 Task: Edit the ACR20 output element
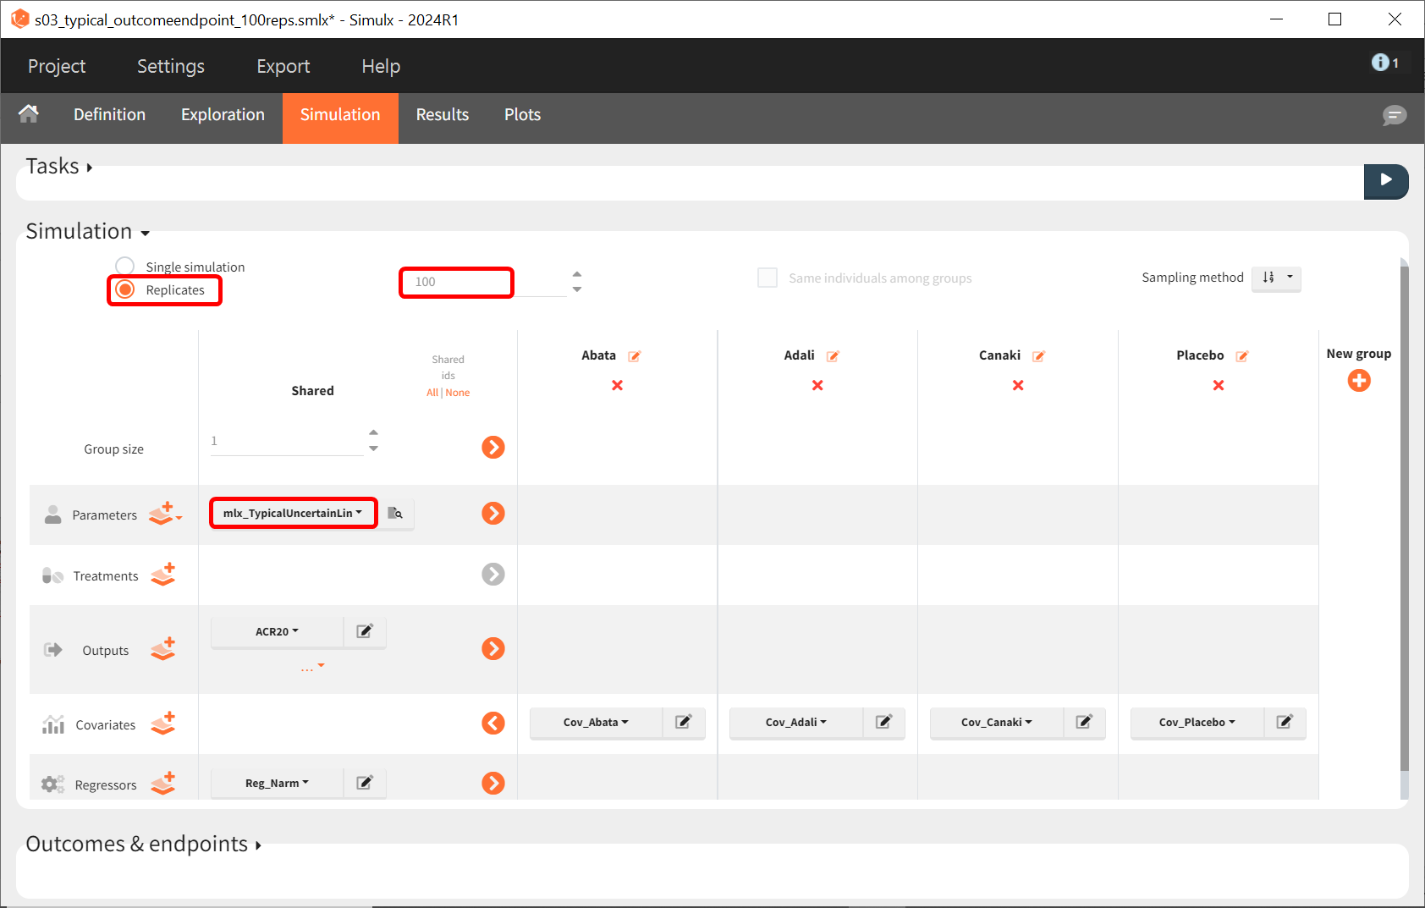point(365,631)
